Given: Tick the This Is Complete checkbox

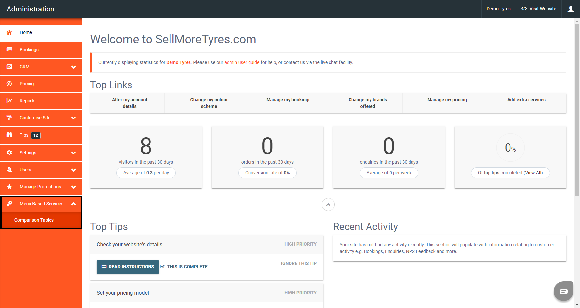Looking at the screenshot, I should point(162,266).
